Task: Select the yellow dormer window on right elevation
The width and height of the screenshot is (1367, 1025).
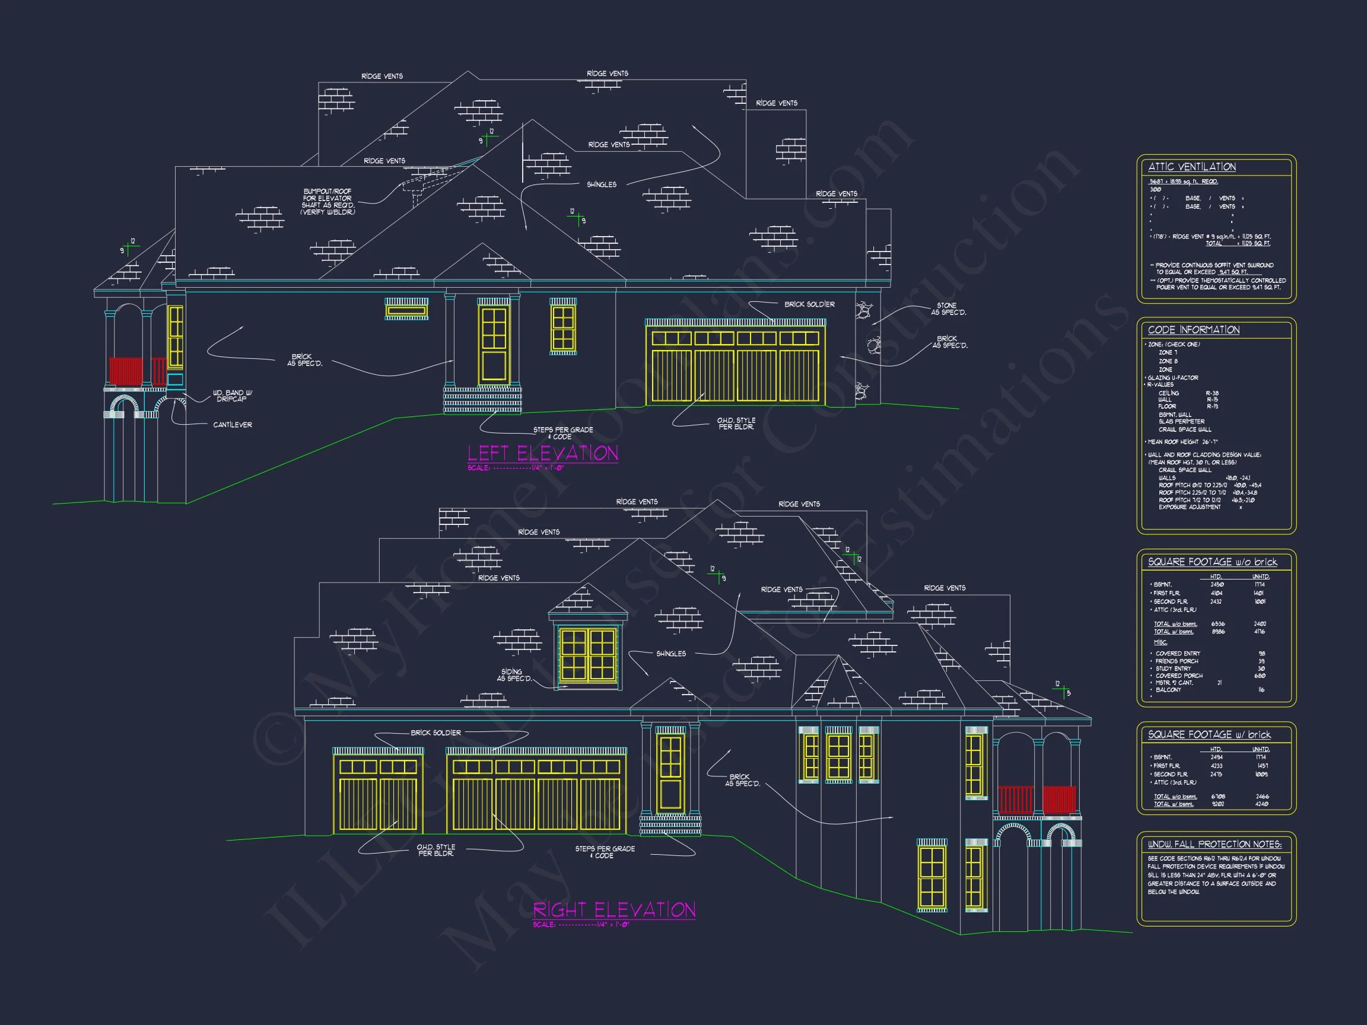Action: pyautogui.click(x=588, y=655)
